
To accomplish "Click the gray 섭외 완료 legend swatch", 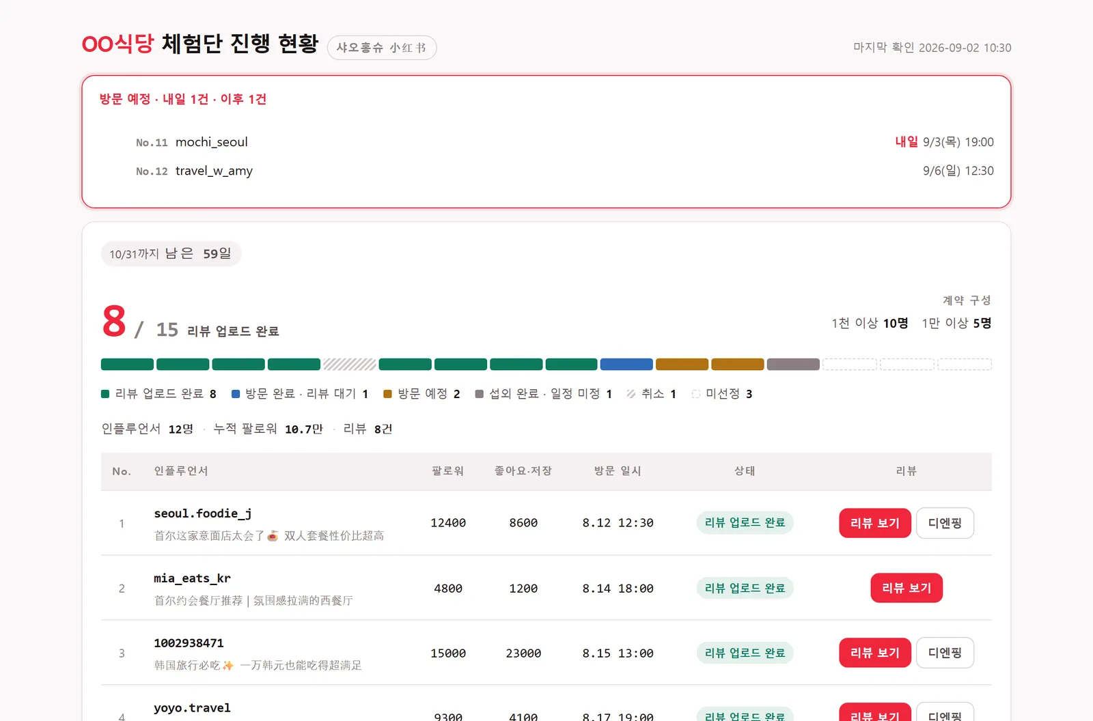I will coord(480,394).
